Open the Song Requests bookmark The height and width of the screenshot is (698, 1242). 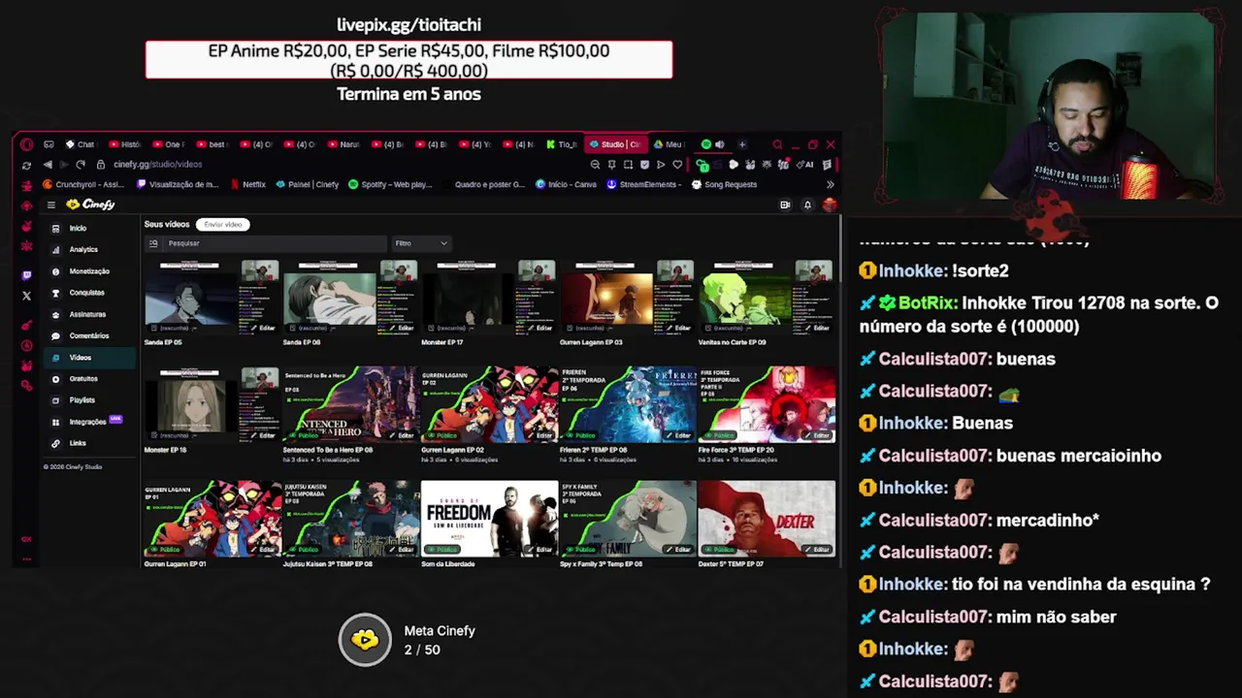click(x=724, y=184)
